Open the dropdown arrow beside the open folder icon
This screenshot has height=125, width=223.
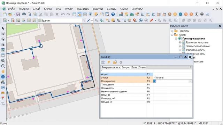[x=14, y=14]
